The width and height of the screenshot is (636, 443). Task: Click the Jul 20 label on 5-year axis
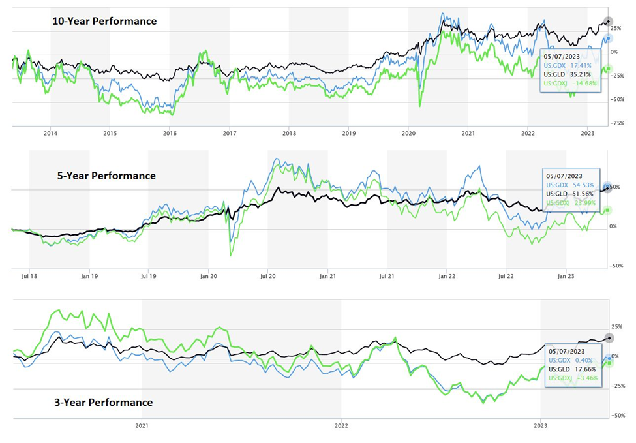268,275
